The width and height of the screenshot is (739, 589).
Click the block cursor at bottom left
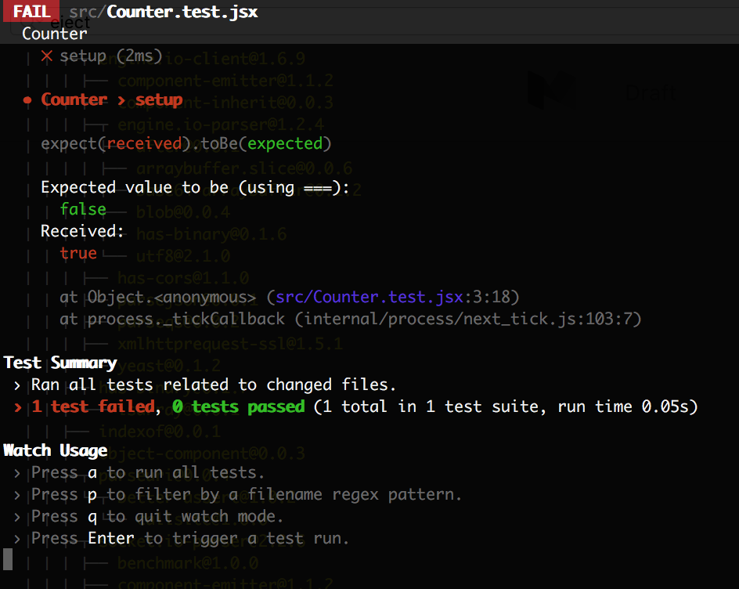coord(7,558)
